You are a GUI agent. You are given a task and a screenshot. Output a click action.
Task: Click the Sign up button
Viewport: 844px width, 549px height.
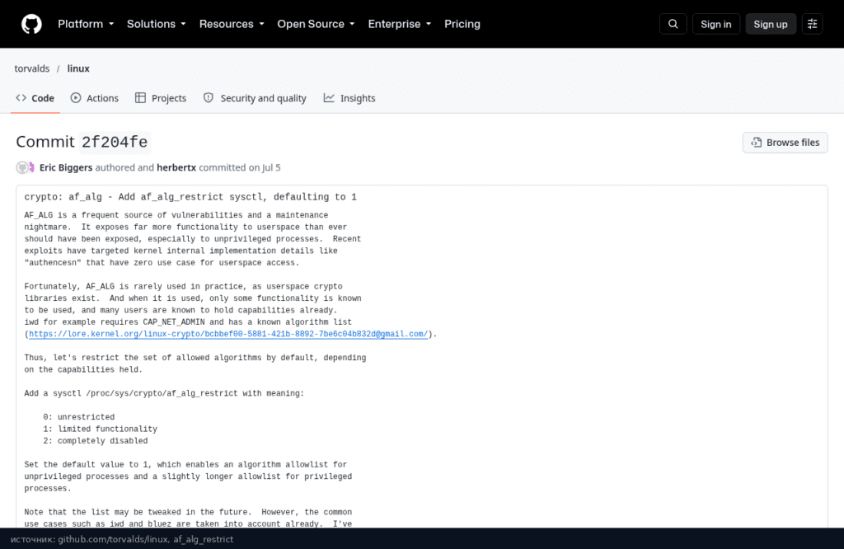click(x=771, y=24)
